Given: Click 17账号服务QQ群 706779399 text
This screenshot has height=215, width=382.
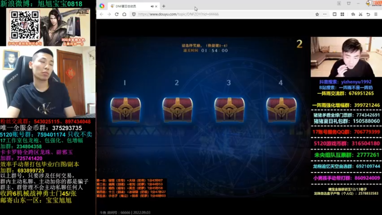Looking at the screenshot, I should coord(346,132).
